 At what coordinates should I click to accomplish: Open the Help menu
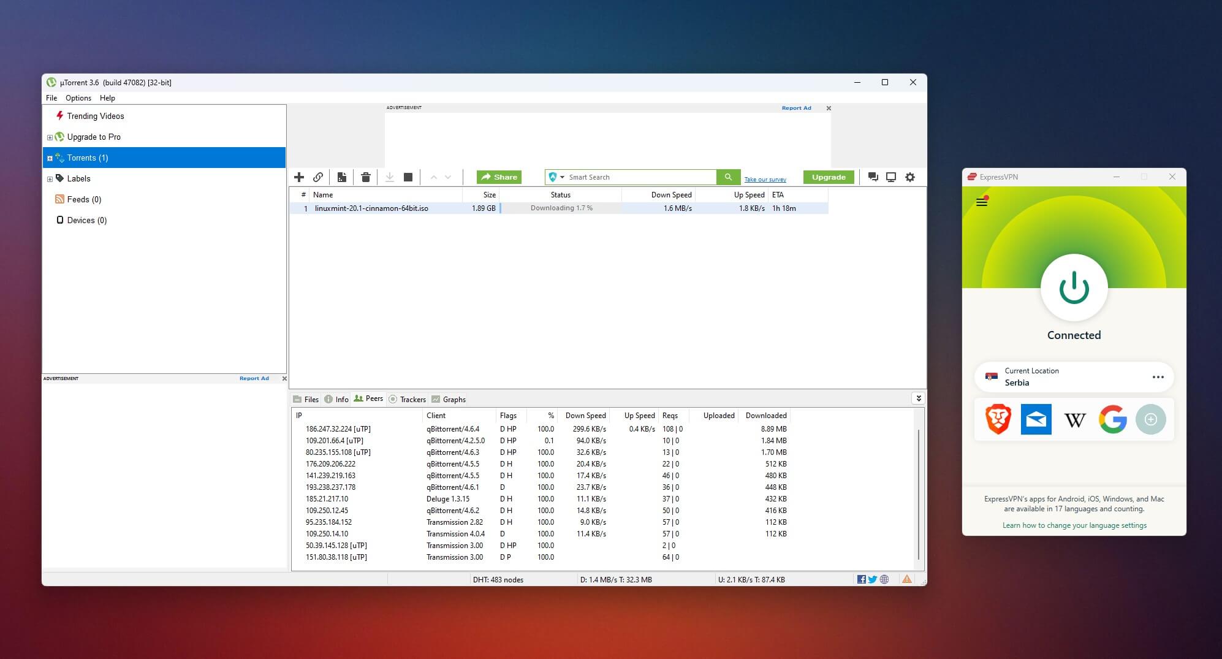click(107, 98)
